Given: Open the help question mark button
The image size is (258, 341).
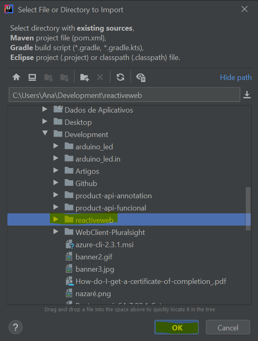Looking at the screenshot, I should point(16,327).
